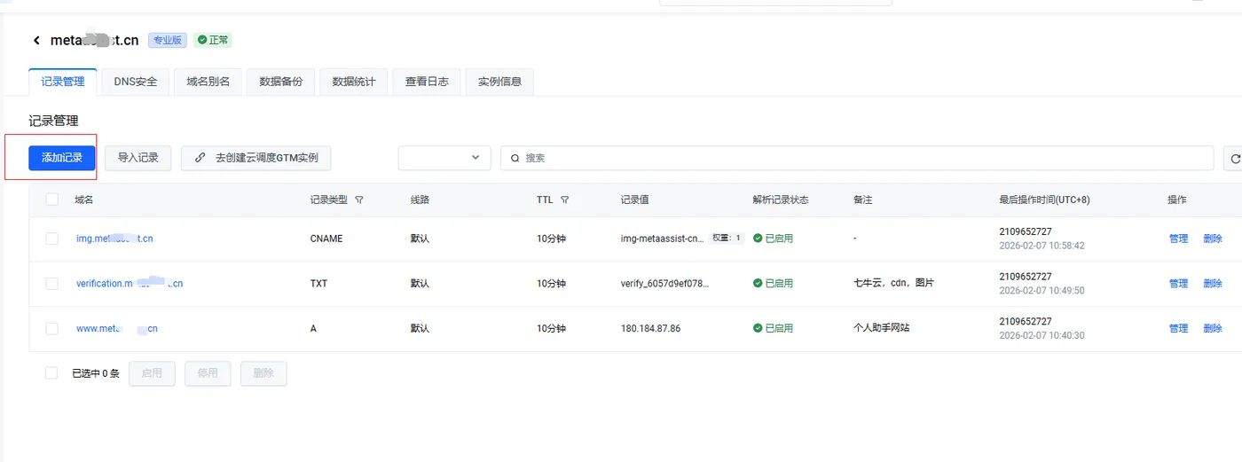Check the box for the img CNAME record
The width and height of the screenshot is (1242, 462).
(52, 239)
